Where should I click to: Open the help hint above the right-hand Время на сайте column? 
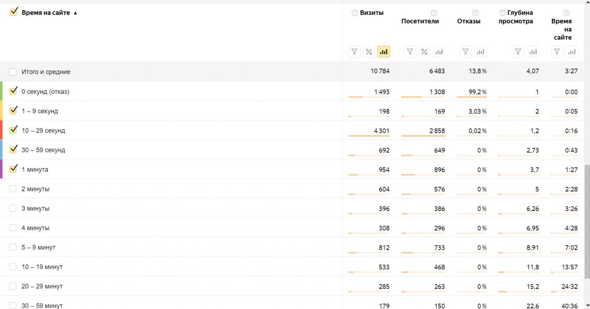coord(566,13)
